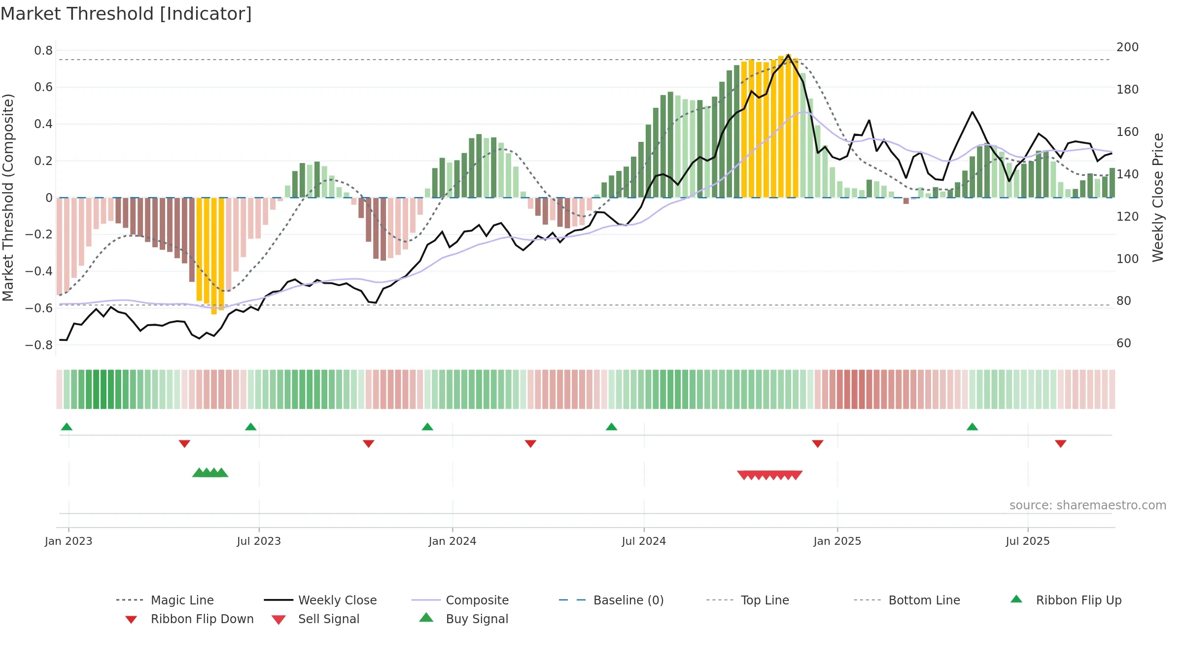1183x665 pixels.
Task: Click the yellow bars at the late 2024 peak
Action: [x=769, y=126]
